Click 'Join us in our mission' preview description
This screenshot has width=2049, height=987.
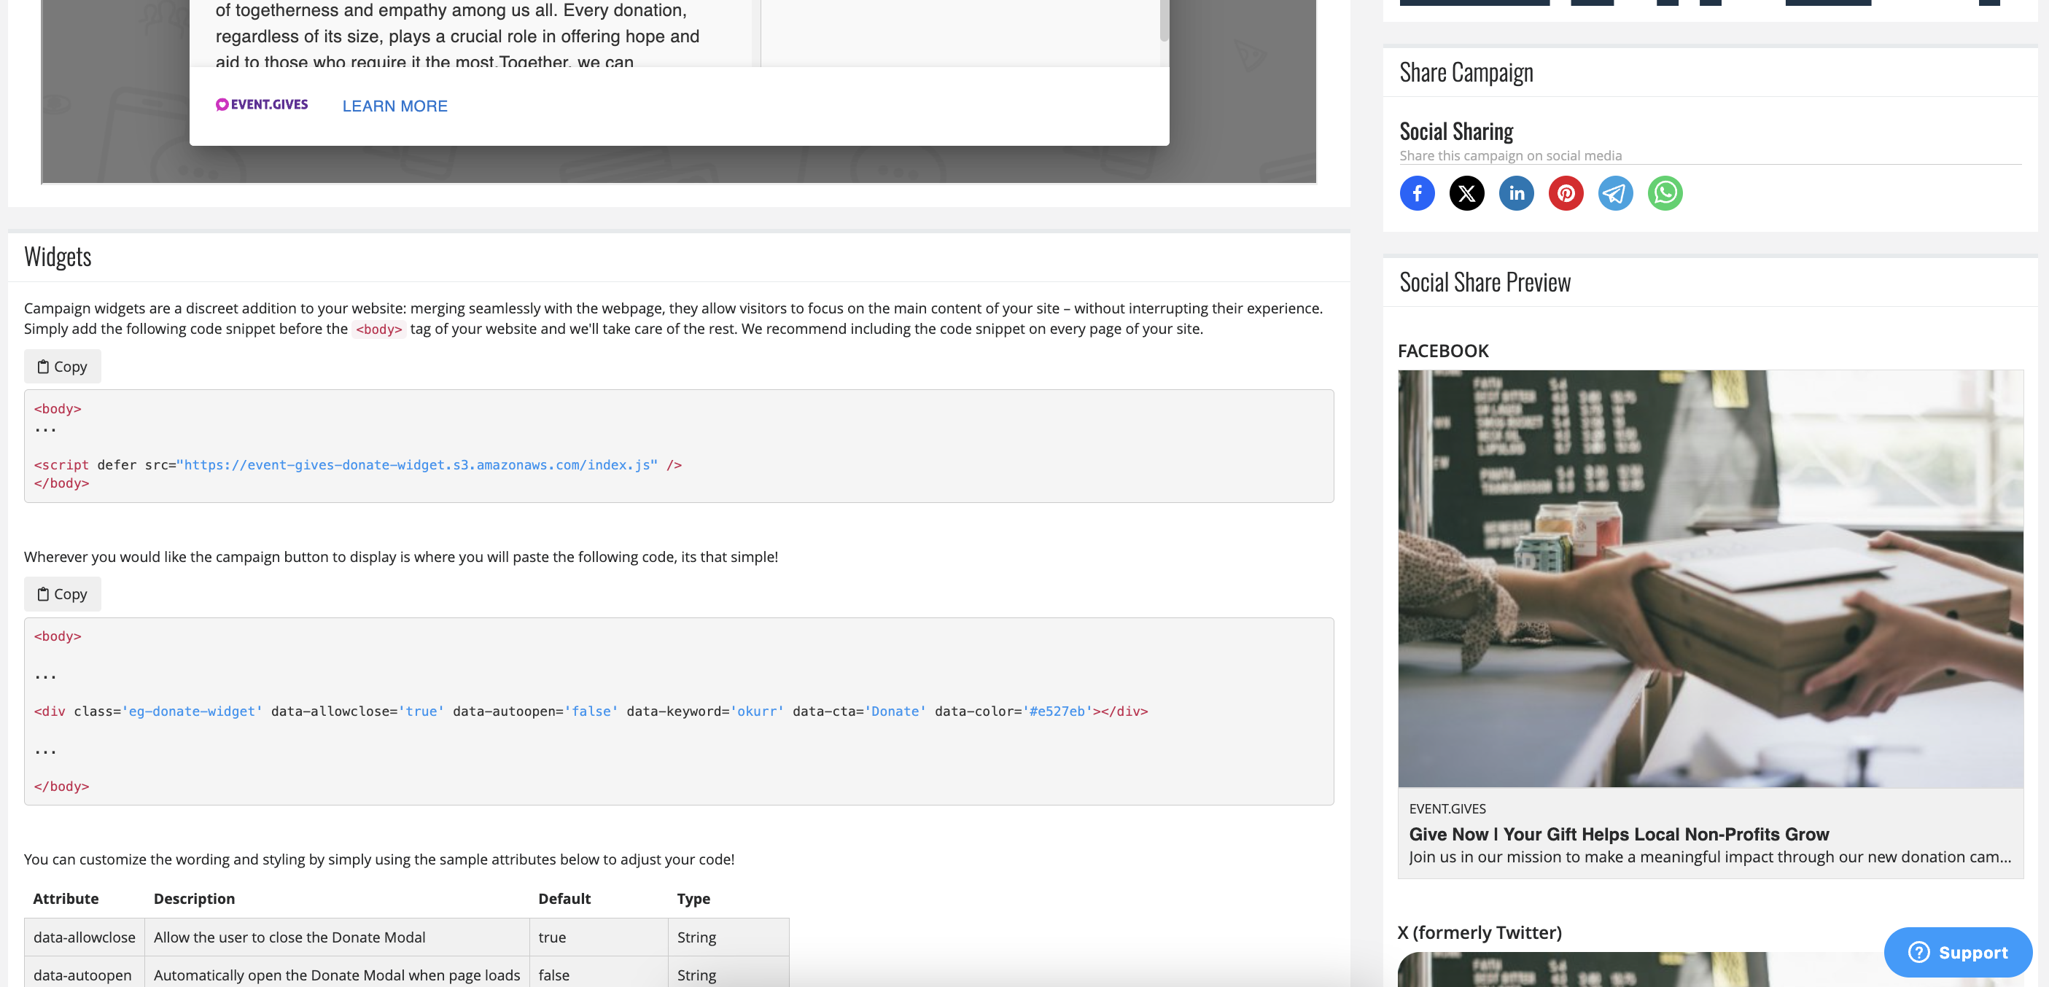pos(1709,857)
